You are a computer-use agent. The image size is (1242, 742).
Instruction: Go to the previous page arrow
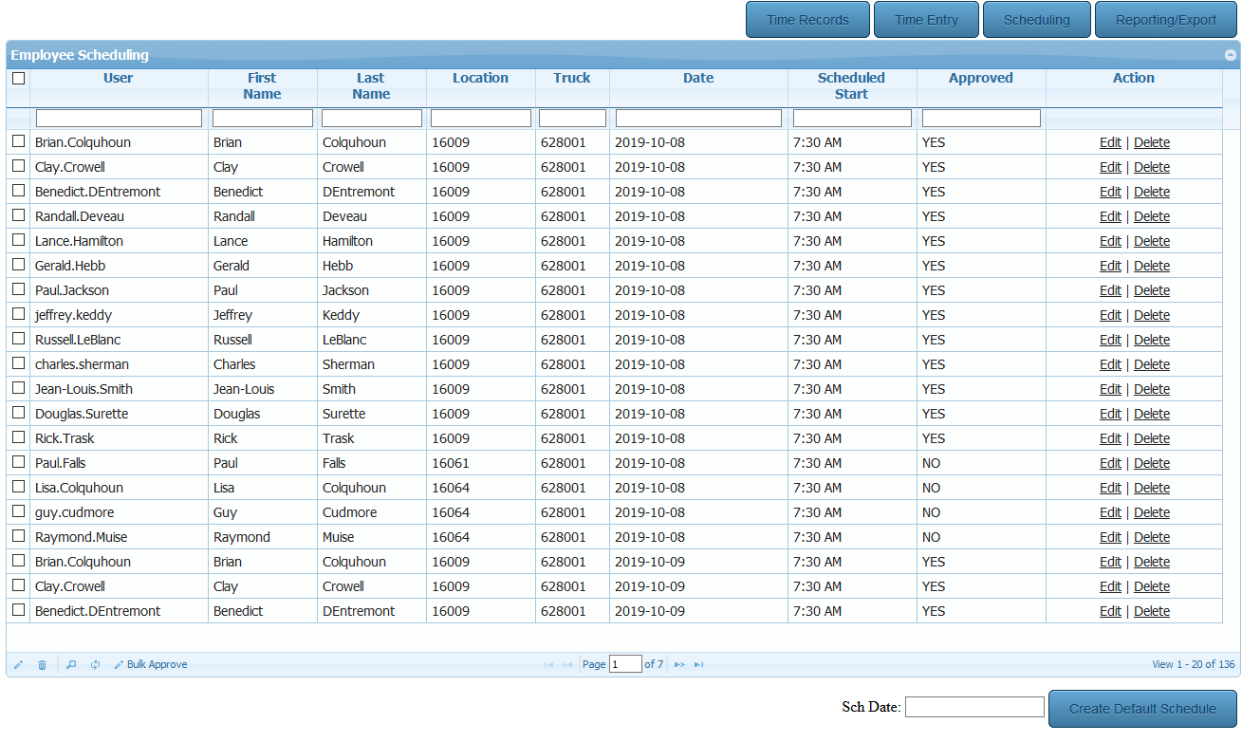[x=567, y=665]
